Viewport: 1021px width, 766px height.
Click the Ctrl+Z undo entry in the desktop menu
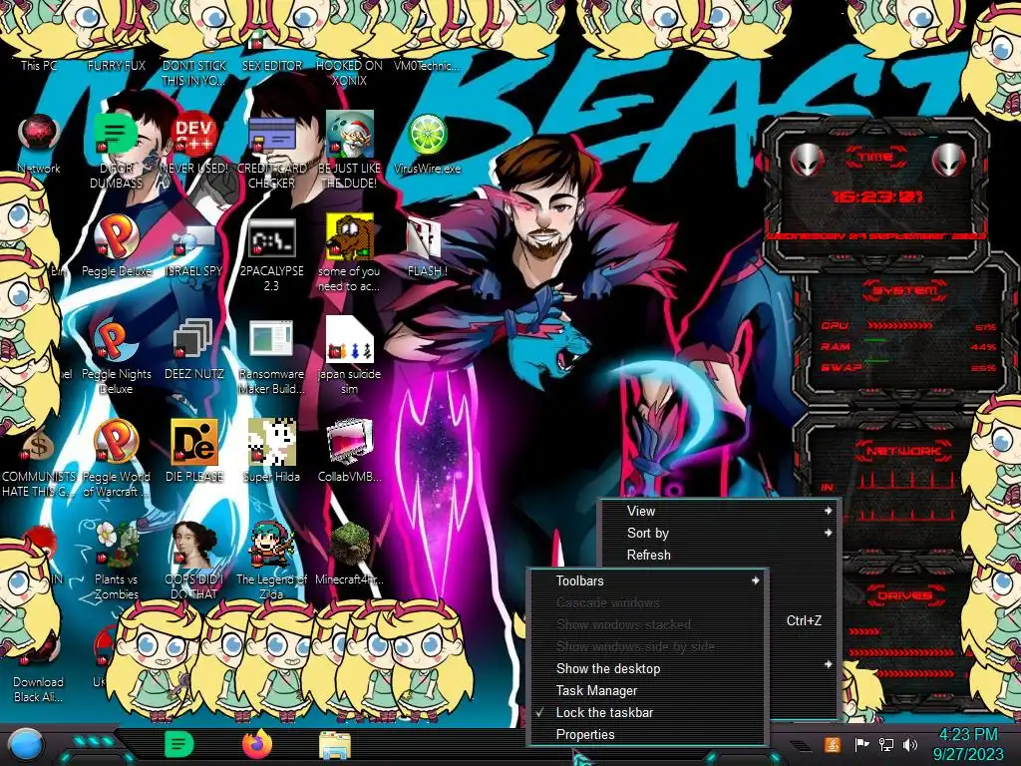click(803, 620)
